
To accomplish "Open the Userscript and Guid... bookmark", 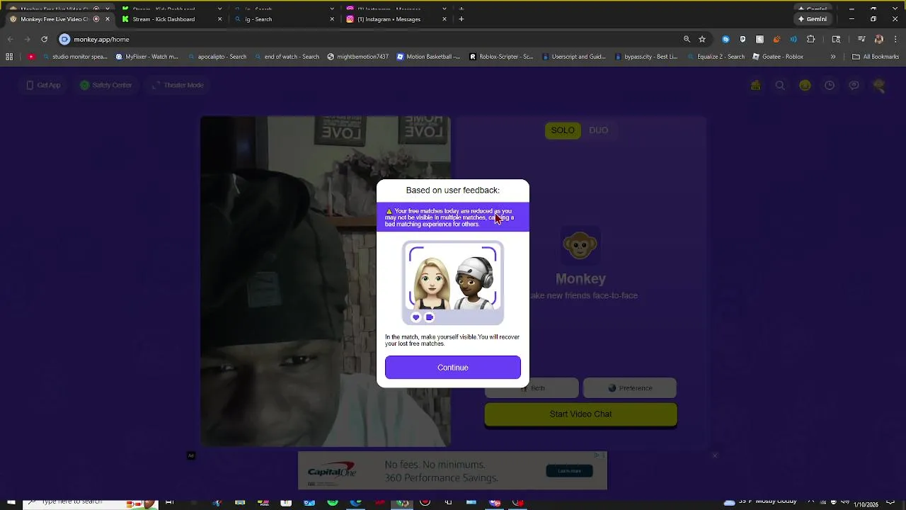I will (573, 57).
